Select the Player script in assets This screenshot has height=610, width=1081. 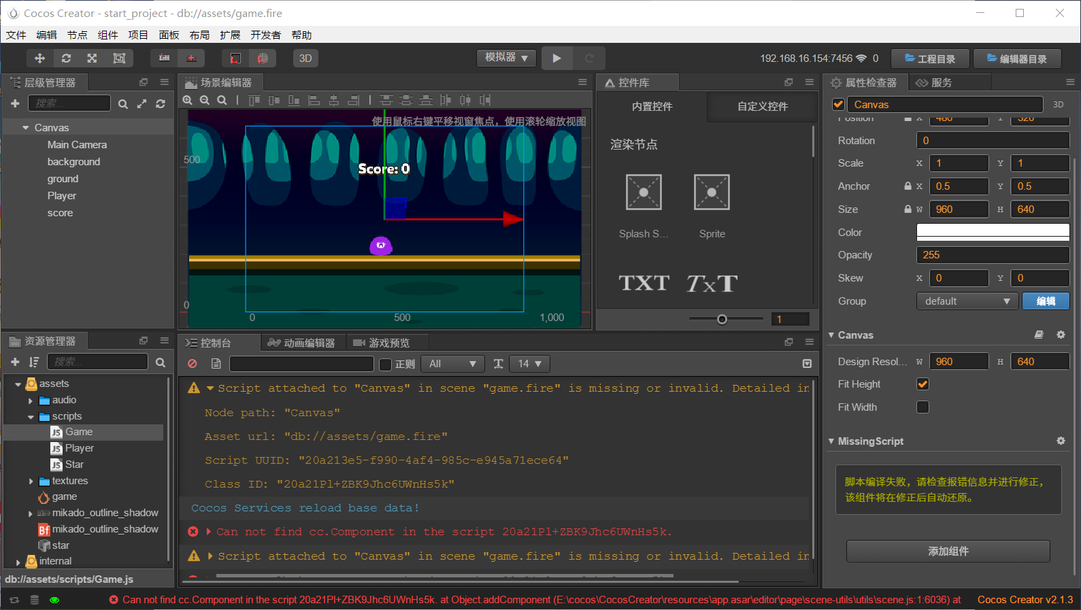(79, 448)
